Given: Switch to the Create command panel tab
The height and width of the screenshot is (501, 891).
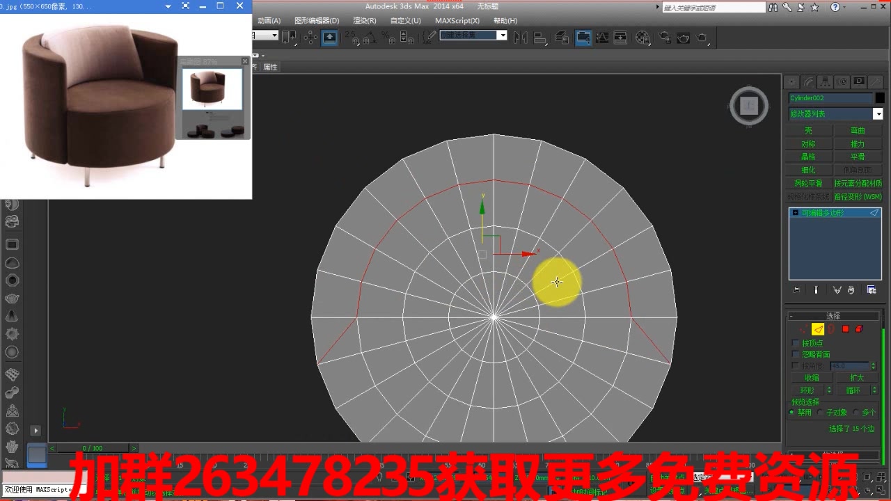Looking at the screenshot, I should [791, 81].
